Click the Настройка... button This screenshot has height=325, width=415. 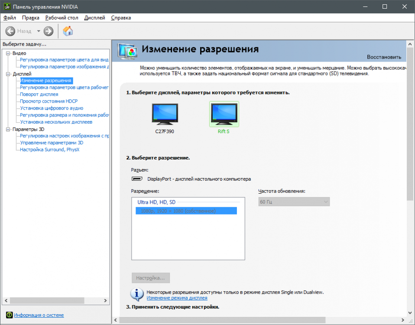pos(151,278)
